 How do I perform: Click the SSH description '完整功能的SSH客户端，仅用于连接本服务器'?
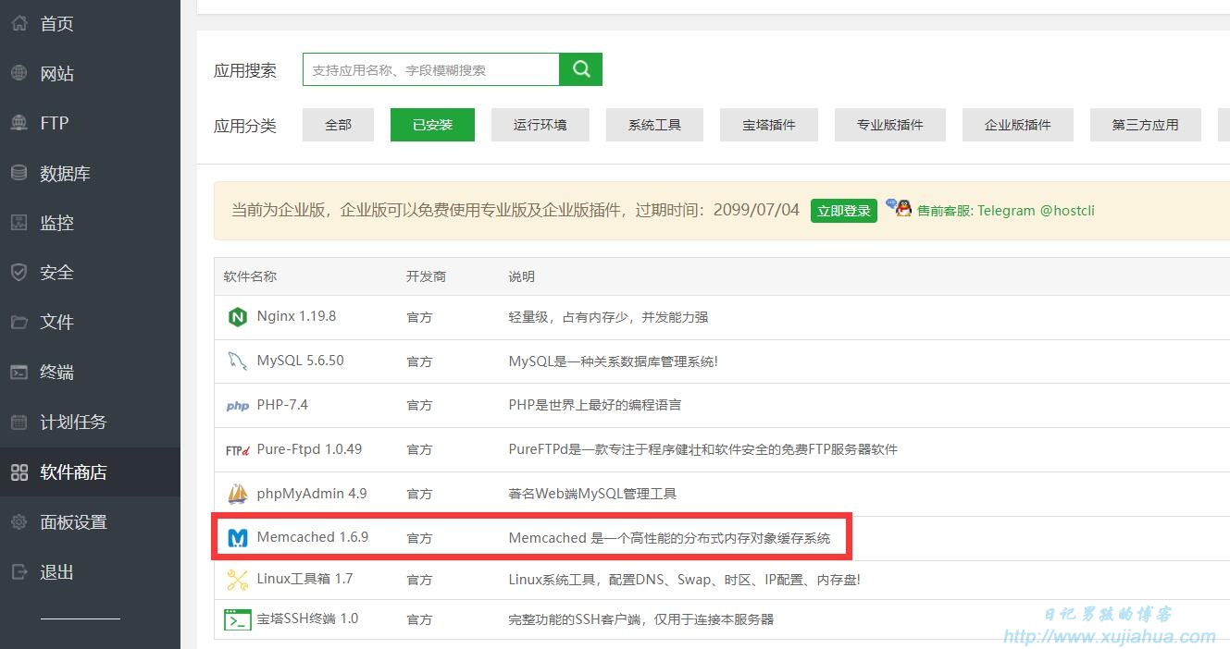click(x=640, y=619)
